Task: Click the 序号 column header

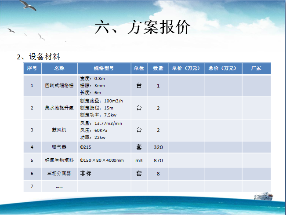Action: click(32, 69)
